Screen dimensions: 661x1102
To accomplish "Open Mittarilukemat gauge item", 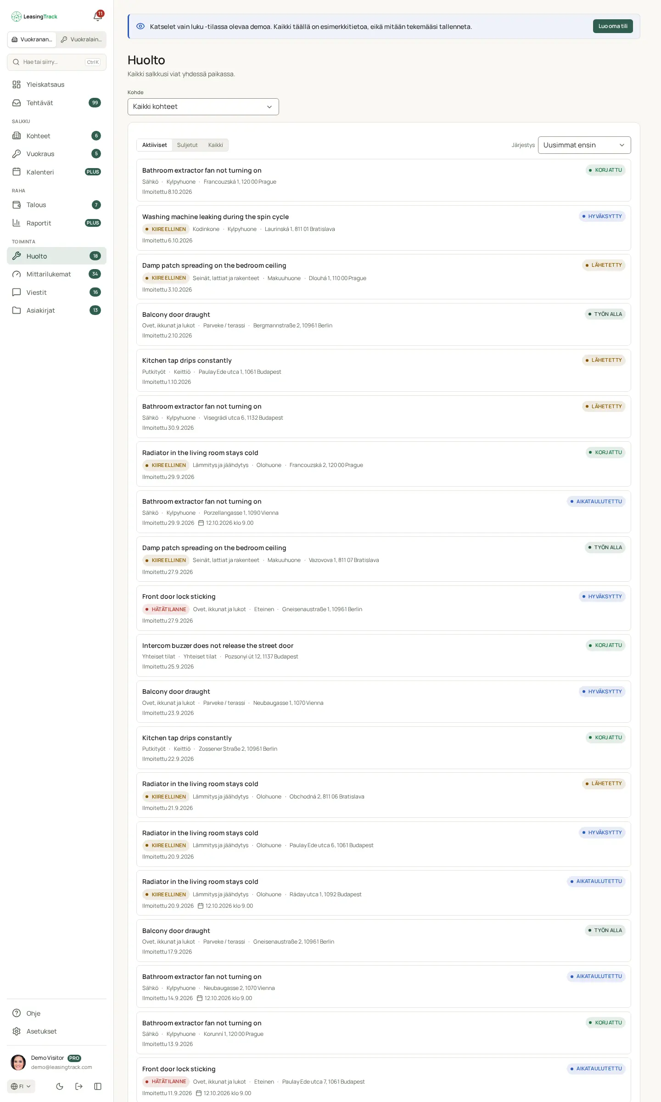I will point(56,274).
